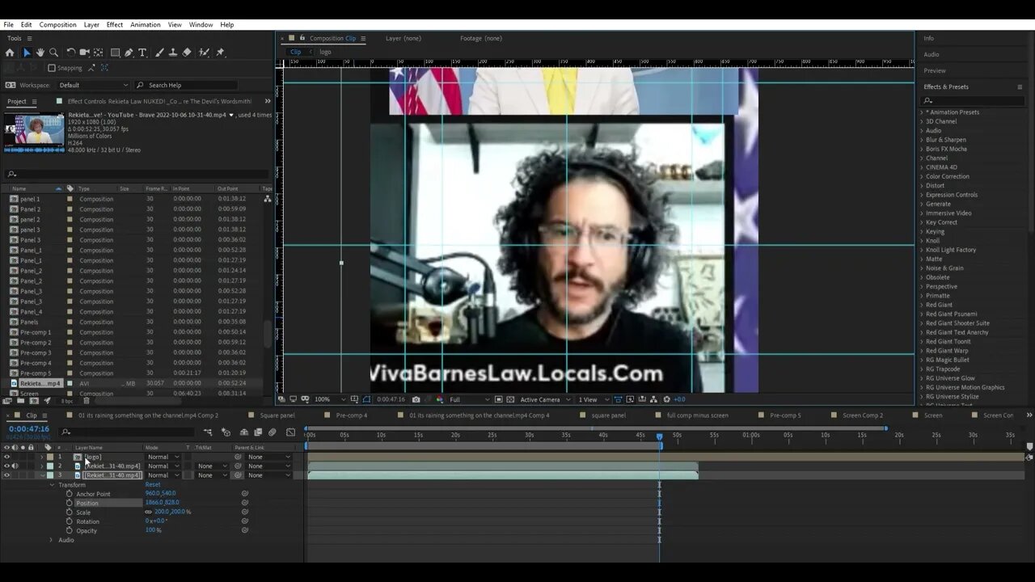Toggle scale constrain proportions link
The height and width of the screenshot is (582, 1035).
pyautogui.click(x=148, y=512)
